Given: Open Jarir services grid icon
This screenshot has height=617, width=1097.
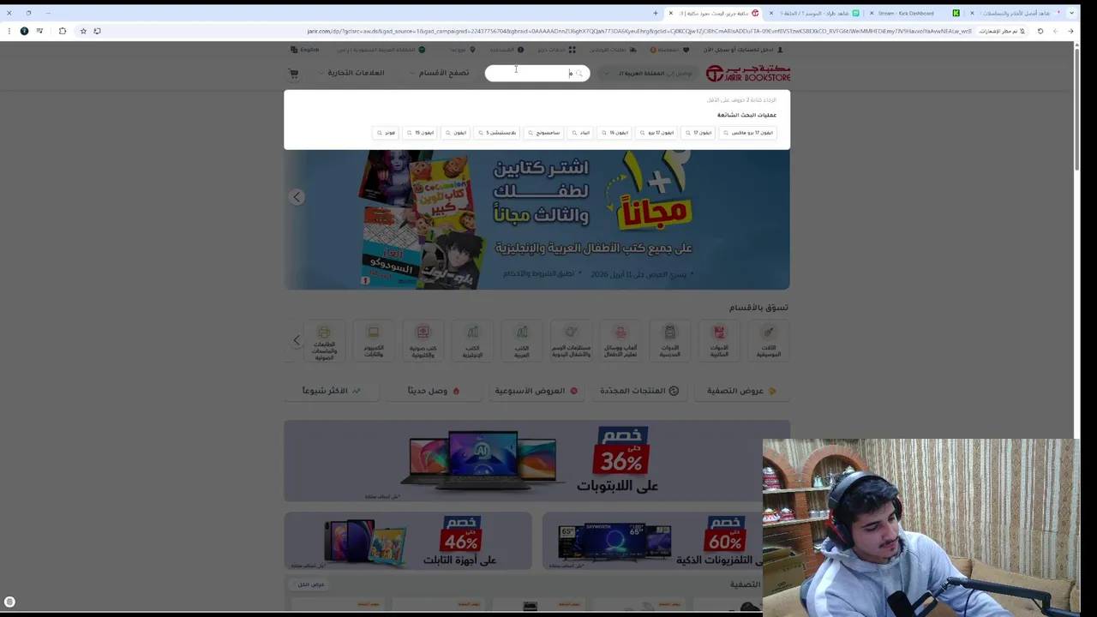Looking at the screenshot, I should (x=557, y=50).
